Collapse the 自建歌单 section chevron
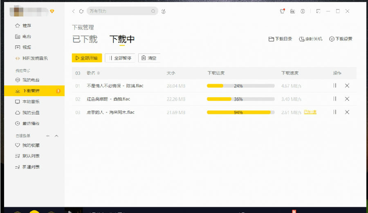The image size is (368, 213). (x=56, y=136)
